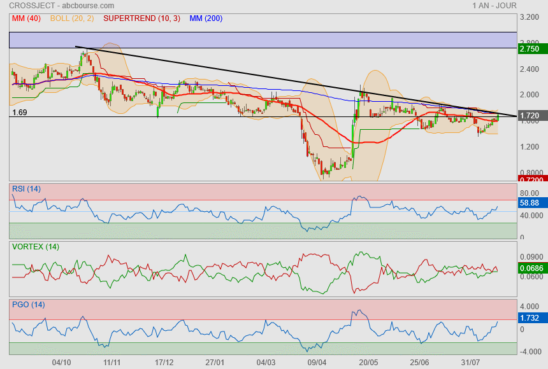Click the gray 1.720 current price tag

[x=533, y=116]
